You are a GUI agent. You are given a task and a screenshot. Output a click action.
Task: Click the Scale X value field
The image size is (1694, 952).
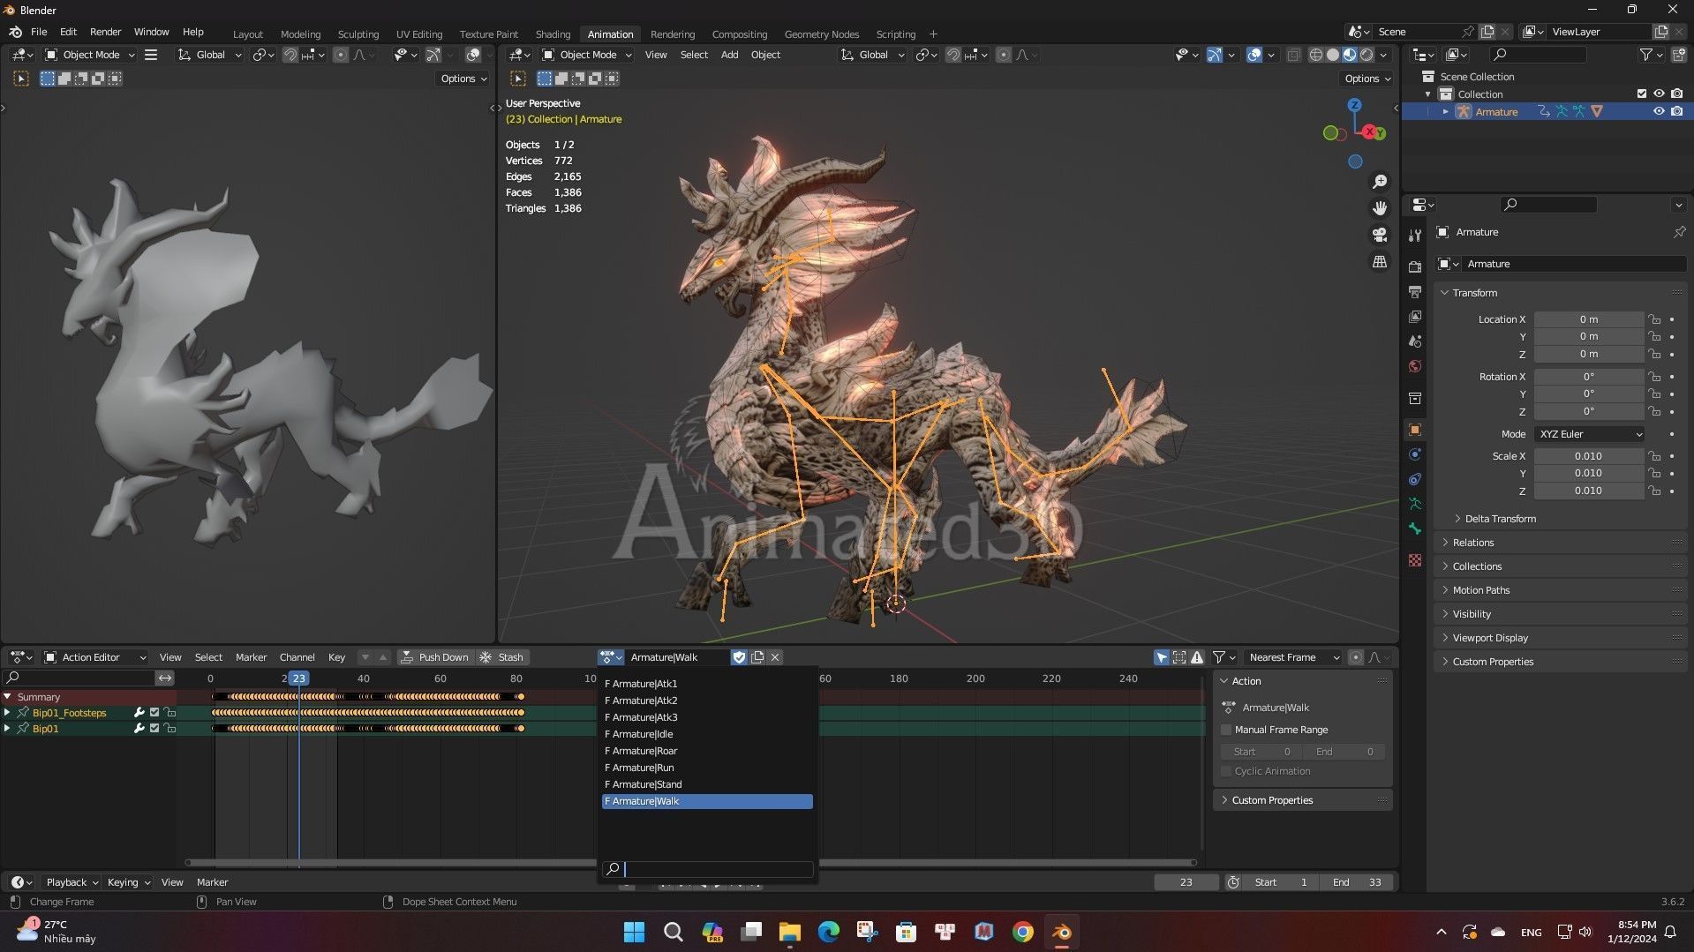[x=1588, y=456]
